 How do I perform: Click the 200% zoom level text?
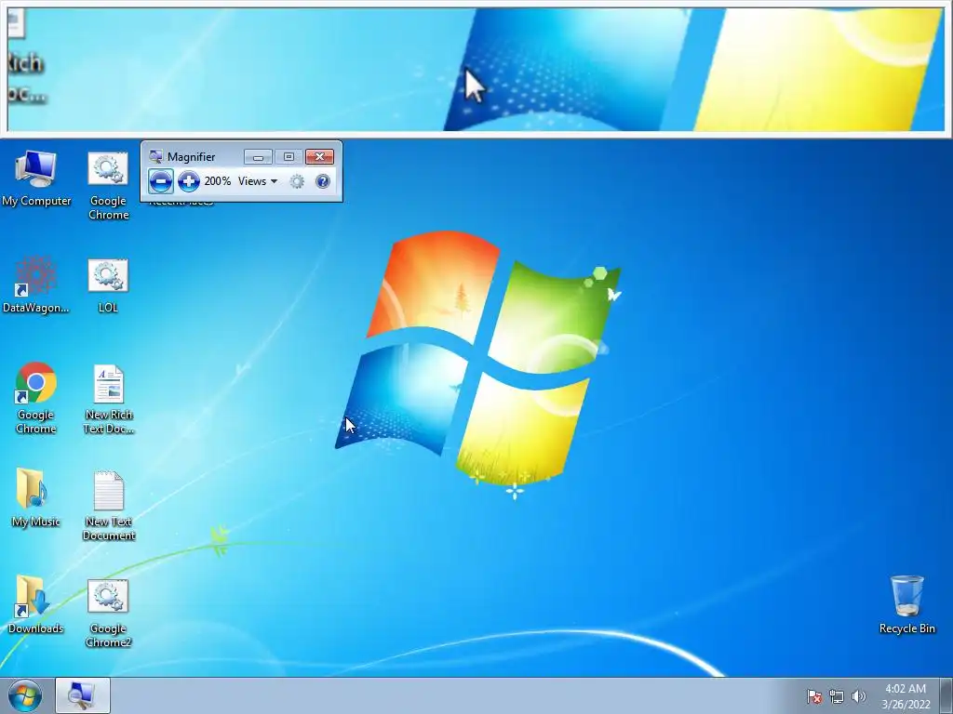(218, 181)
